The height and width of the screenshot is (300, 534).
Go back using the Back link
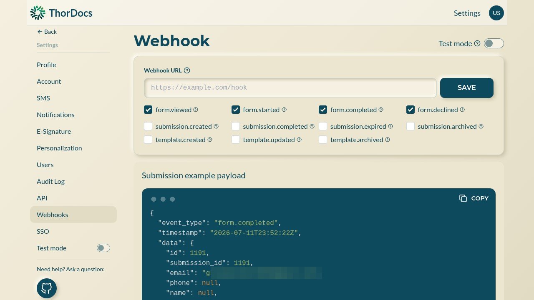(x=47, y=32)
